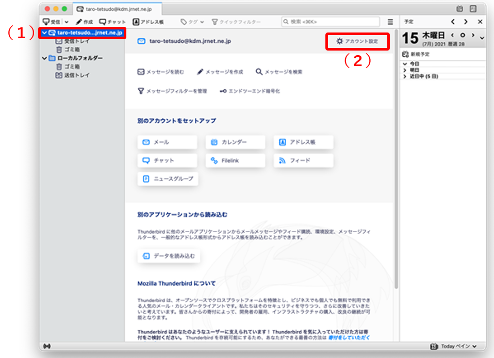Toggle the Today ペイン in status bar
This screenshot has width=494, height=358.
pyautogui.click(x=453, y=346)
